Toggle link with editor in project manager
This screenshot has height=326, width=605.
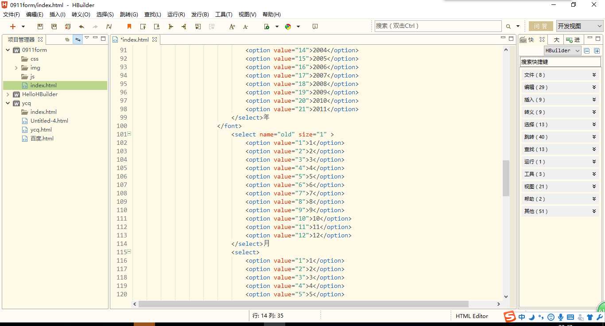78,39
